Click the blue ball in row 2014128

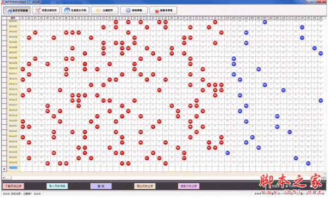(x=308, y=163)
